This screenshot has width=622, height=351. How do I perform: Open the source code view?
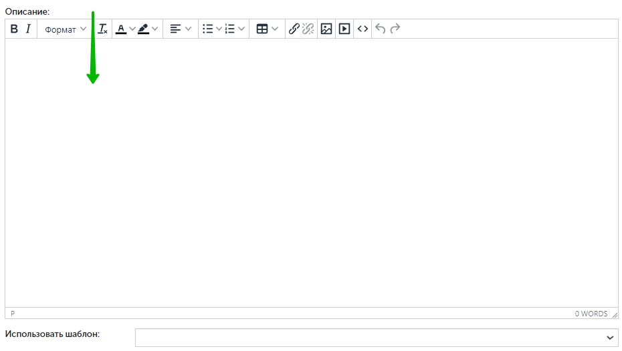pyautogui.click(x=362, y=29)
